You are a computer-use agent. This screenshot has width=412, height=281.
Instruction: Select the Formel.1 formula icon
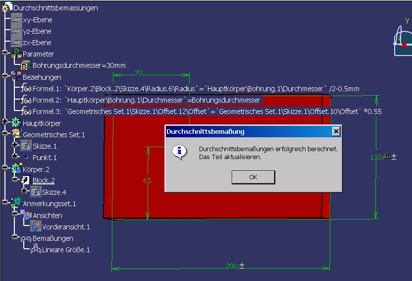point(26,89)
